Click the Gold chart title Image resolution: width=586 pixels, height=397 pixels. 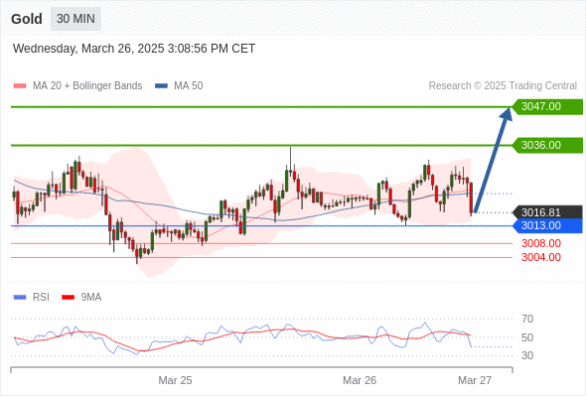coord(27,19)
